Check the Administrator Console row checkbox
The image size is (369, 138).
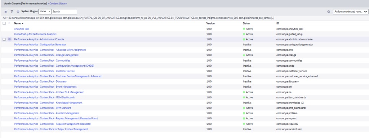4,39
